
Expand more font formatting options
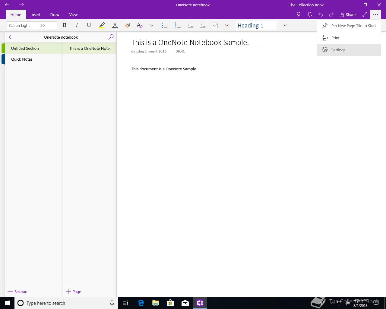tap(151, 25)
